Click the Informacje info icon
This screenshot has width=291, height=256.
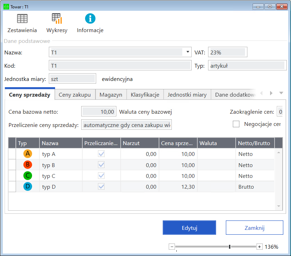(x=90, y=19)
